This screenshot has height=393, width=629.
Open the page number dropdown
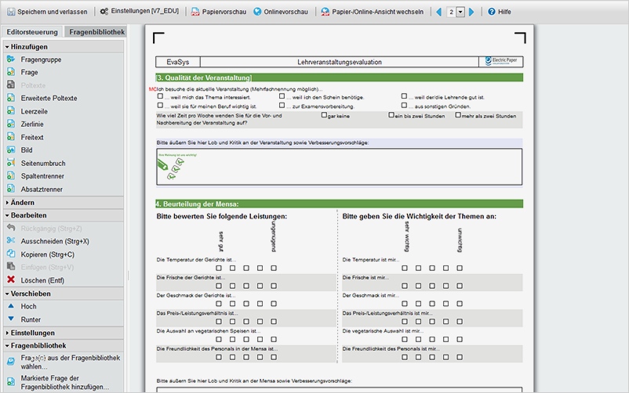tap(460, 12)
